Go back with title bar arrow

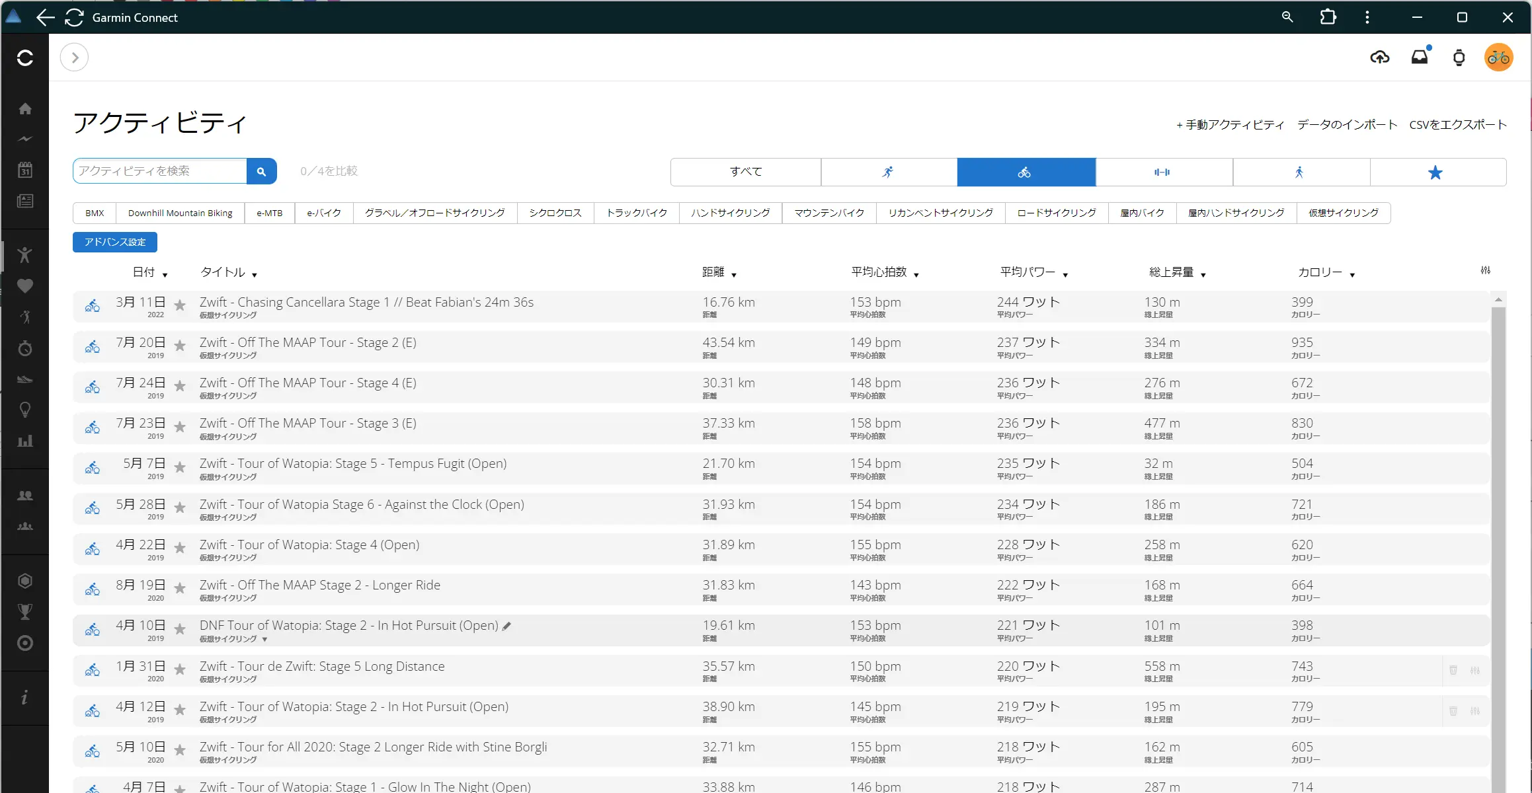point(45,18)
